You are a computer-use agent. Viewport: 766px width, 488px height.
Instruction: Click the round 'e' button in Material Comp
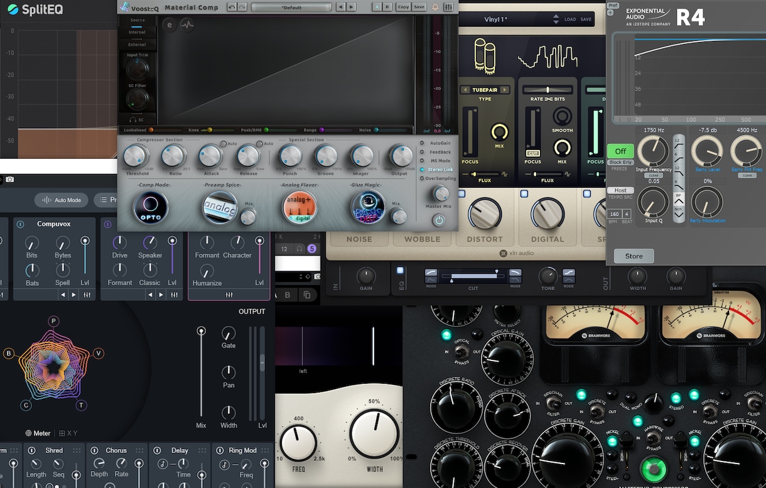point(170,25)
